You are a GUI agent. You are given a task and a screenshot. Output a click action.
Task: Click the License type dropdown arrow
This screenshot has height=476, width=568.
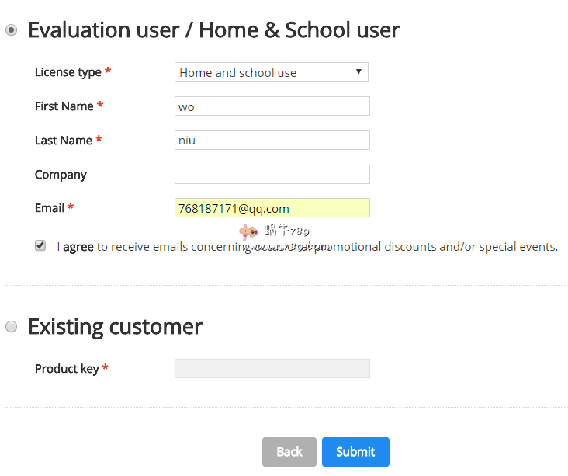358,71
